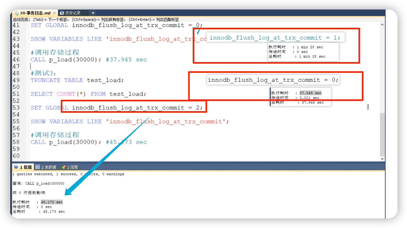Click the scrollbar down arrow

click(382, 158)
